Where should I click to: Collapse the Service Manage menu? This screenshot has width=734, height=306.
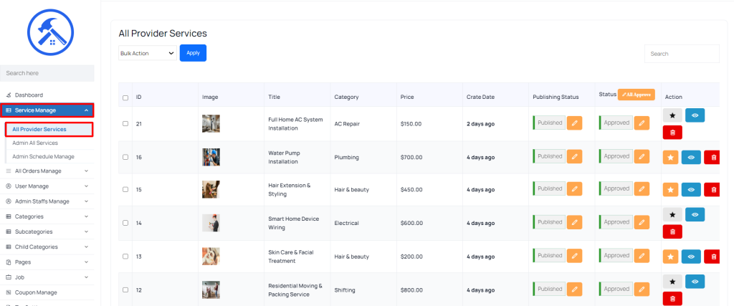(47, 110)
